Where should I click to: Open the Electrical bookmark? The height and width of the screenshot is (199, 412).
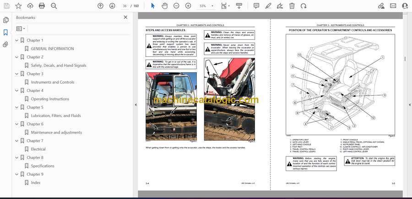coord(38,149)
